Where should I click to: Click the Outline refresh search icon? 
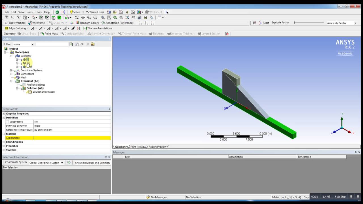click(x=71, y=44)
